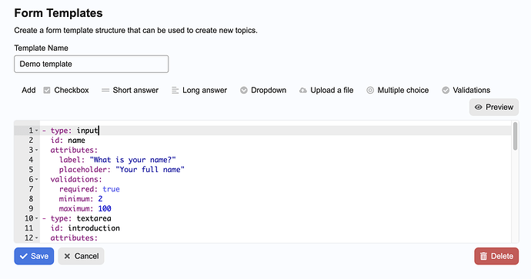The width and height of the screenshot is (531, 279).
Task: Click 'minimum: 2' on line 8
Action: pyautogui.click(x=81, y=199)
